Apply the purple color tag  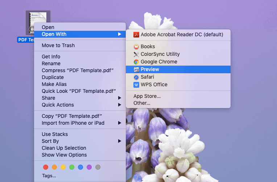click(x=89, y=167)
